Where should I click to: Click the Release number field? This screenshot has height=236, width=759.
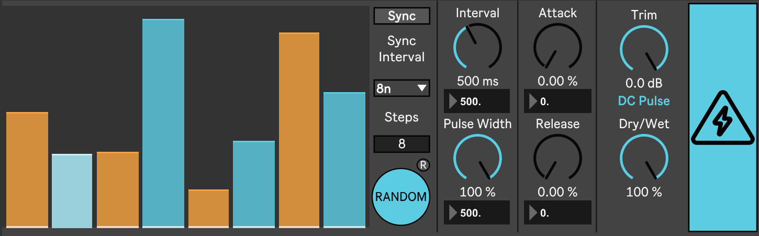click(557, 212)
